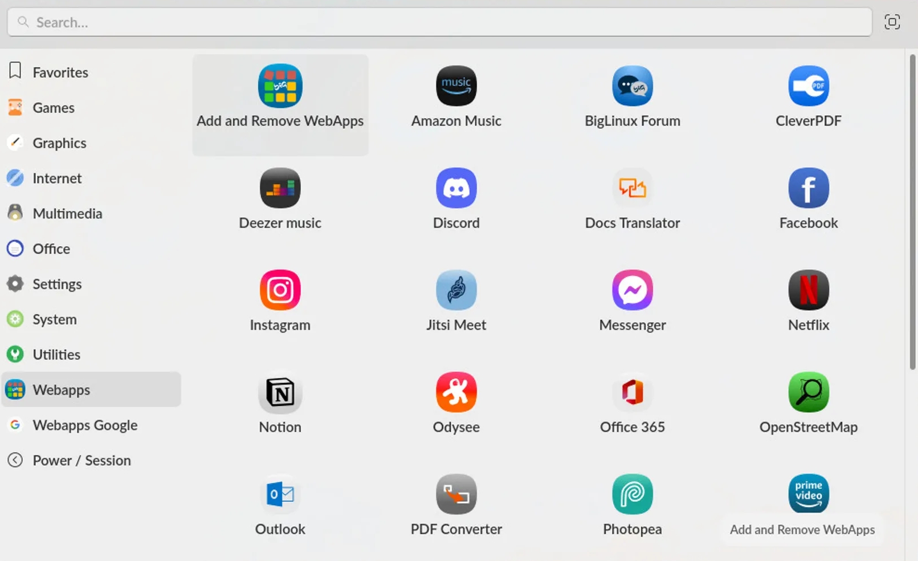Switch to the Webapps Google category
The height and width of the screenshot is (561, 918).
click(85, 425)
